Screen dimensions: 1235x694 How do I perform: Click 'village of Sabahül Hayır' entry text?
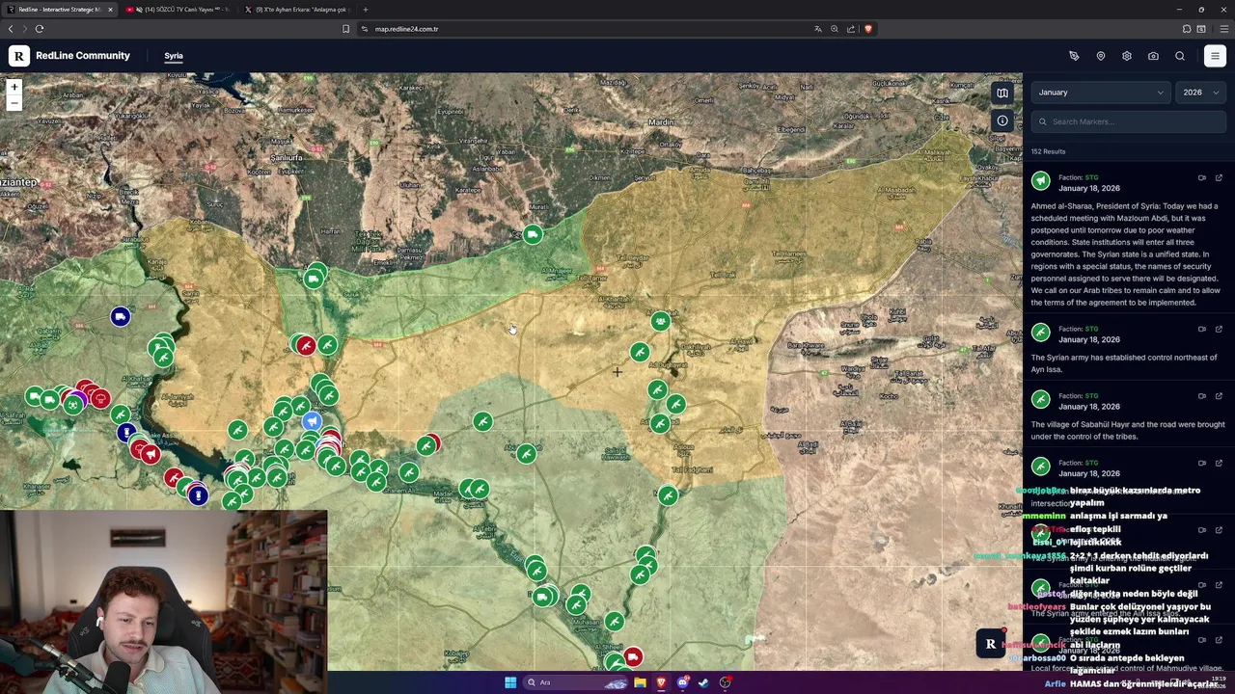[1127, 430]
